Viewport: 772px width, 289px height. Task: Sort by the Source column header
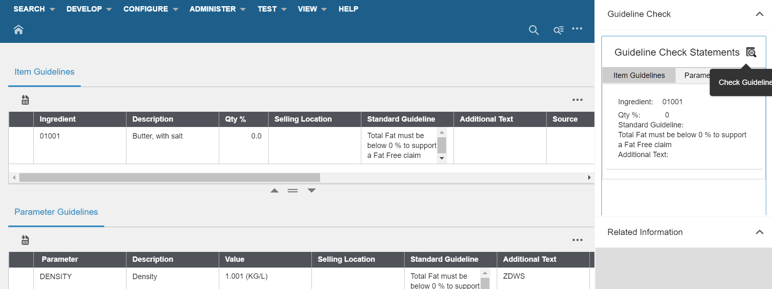[571, 119]
